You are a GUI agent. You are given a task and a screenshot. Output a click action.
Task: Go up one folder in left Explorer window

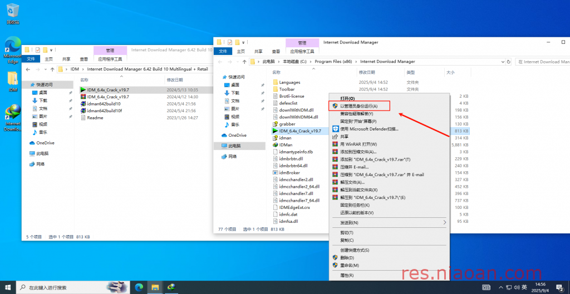click(52, 69)
